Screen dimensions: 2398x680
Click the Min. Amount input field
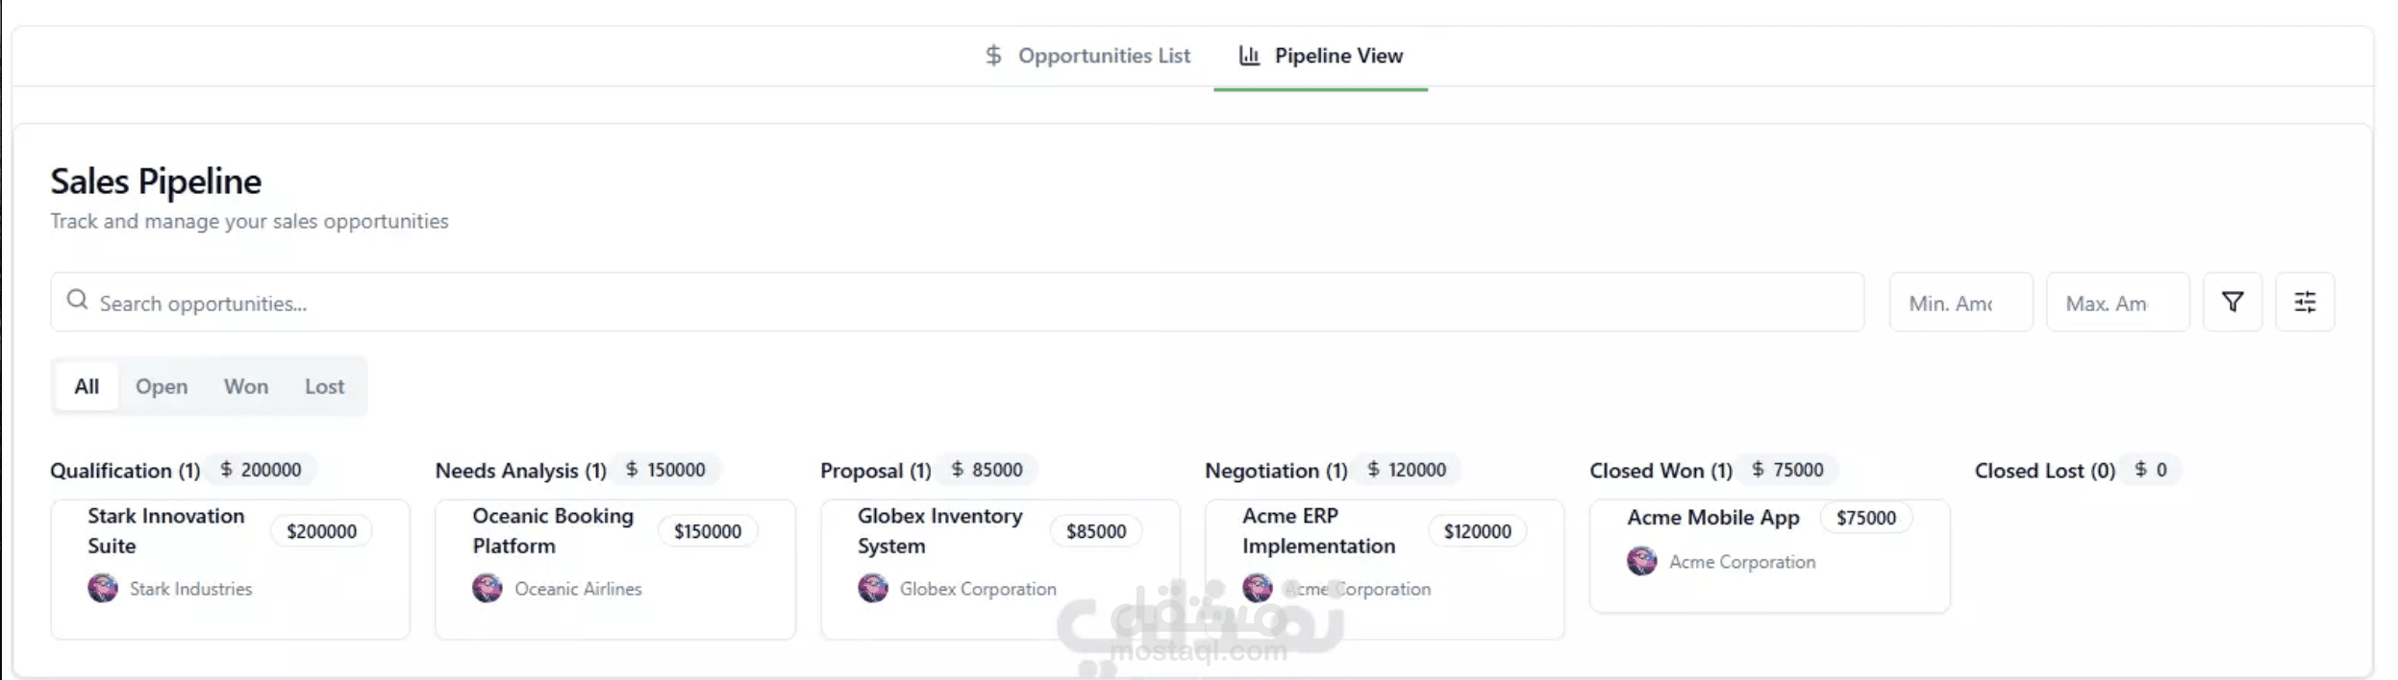(x=1960, y=303)
